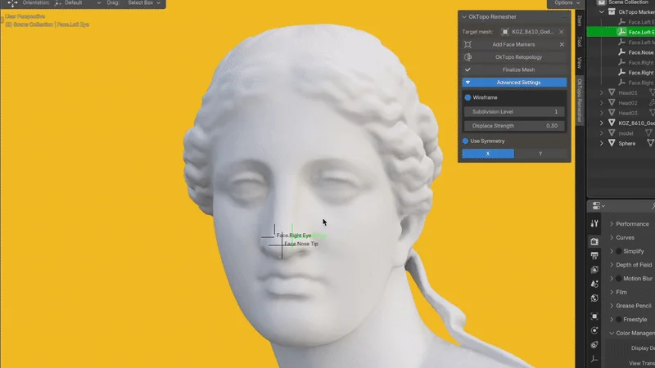
Task: Expand the Grease Pencil panel
Action: click(612, 305)
